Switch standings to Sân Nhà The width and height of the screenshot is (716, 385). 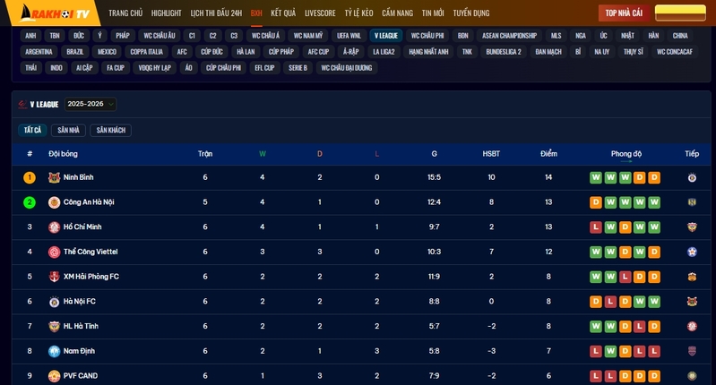coord(68,131)
